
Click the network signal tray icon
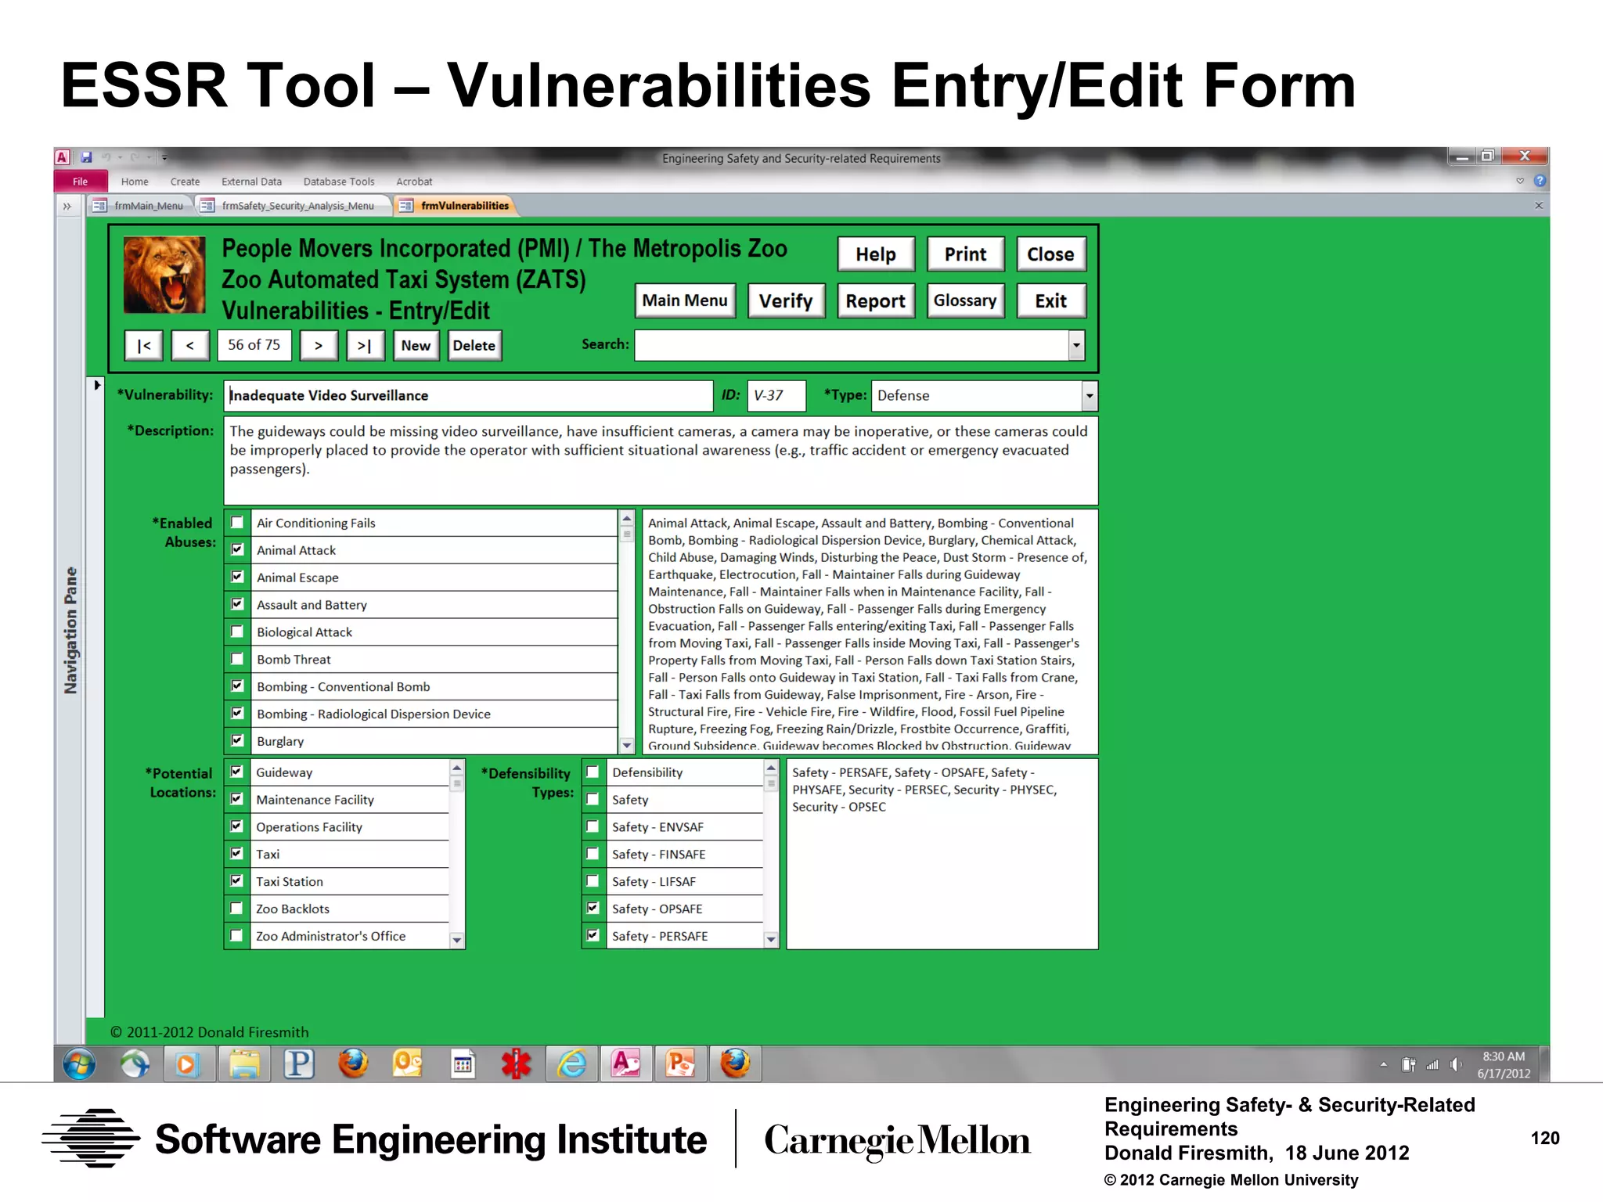pyautogui.click(x=1432, y=1064)
